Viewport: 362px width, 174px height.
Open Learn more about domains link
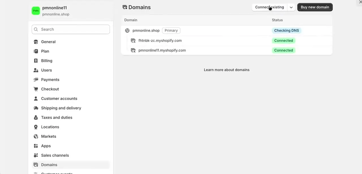click(227, 70)
